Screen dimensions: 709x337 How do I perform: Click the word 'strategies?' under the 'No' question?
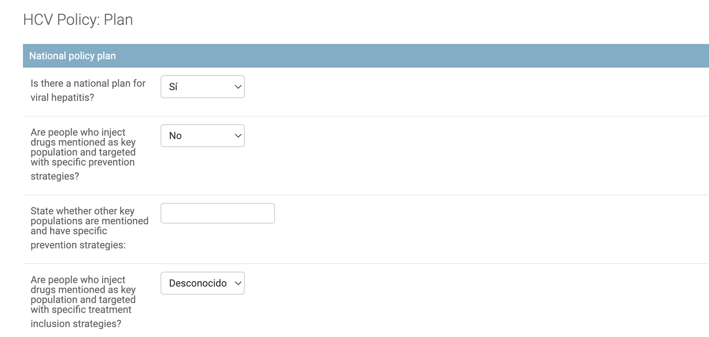pyautogui.click(x=55, y=176)
